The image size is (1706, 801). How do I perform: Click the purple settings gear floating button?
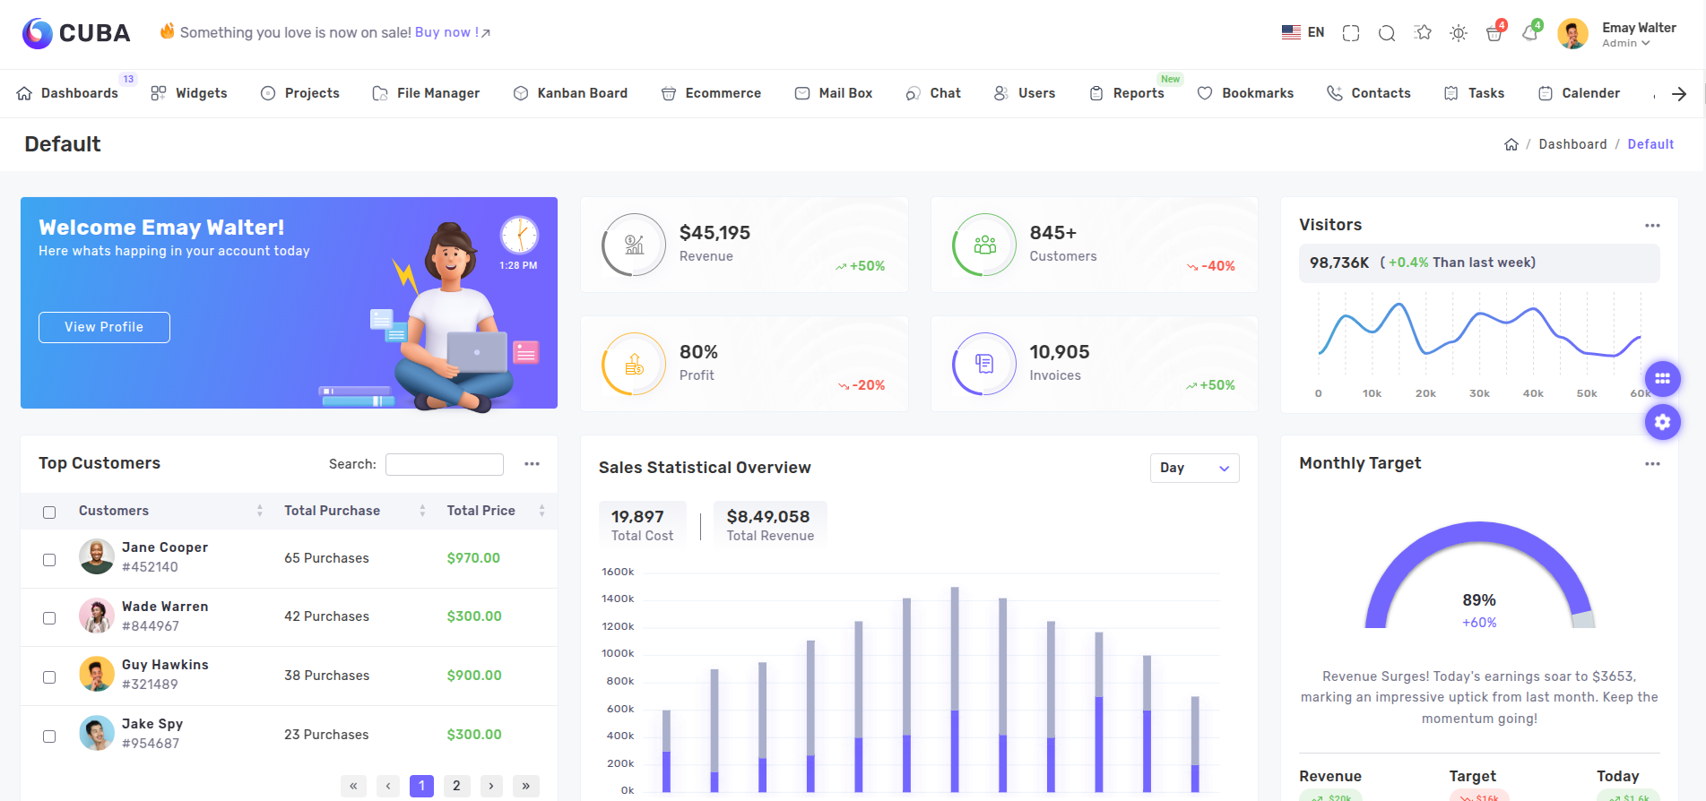1662,421
